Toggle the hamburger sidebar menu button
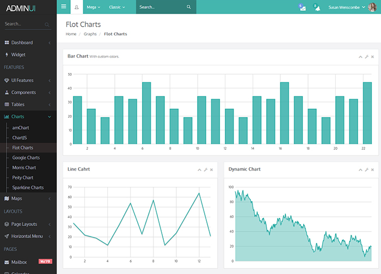381x274 pixels. (64, 7)
